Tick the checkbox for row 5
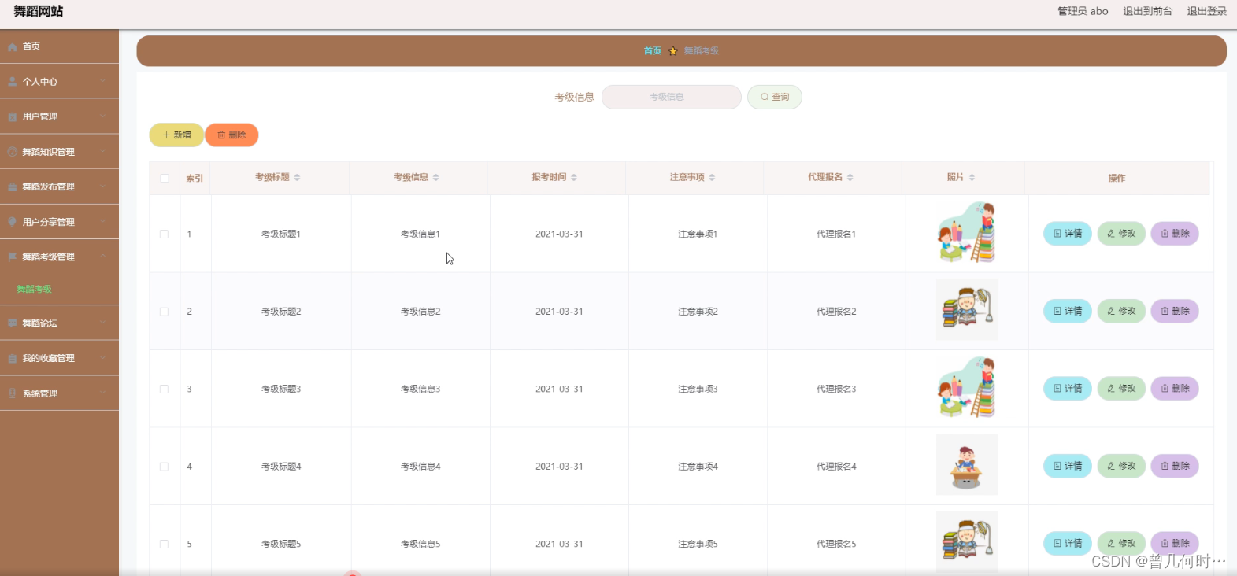This screenshot has width=1237, height=576. (x=165, y=544)
